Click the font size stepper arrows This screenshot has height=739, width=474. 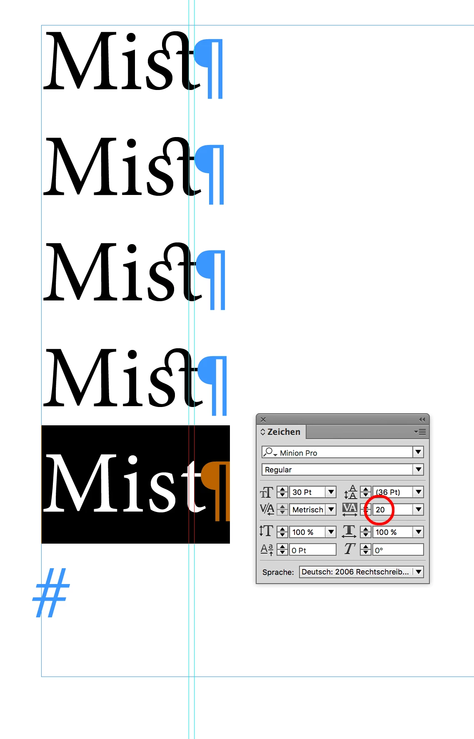(282, 492)
